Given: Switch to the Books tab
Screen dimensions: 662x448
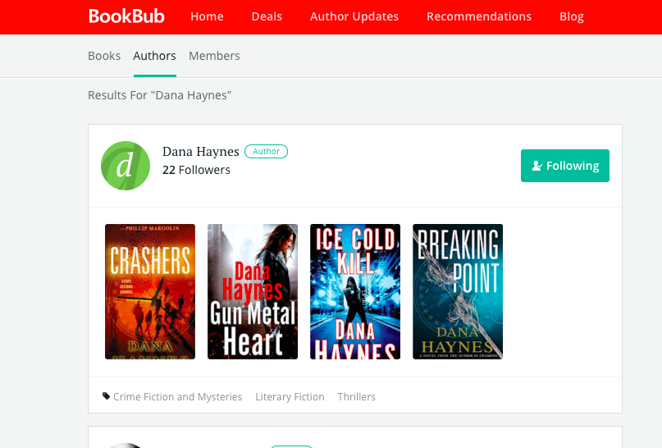Looking at the screenshot, I should pos(104,56).
